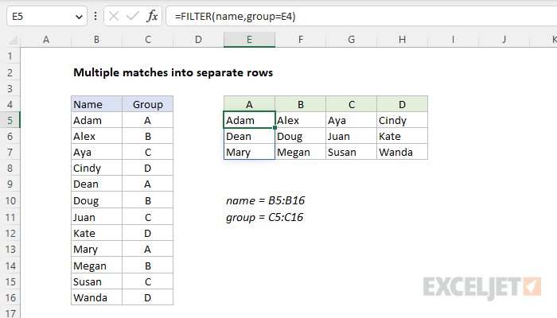This screenshot has height=318, width=557.
Task: Click the title 'Multiple matches into separate rows'
Action: pyautogui.click(x=173, y=73)
